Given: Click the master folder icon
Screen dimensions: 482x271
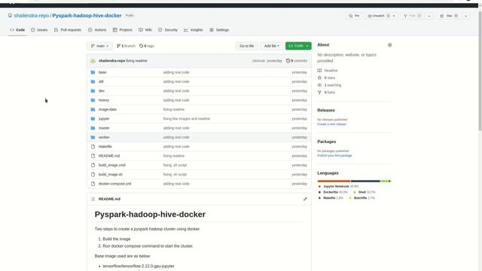Looking at the screenshot, I should (93, 128).
